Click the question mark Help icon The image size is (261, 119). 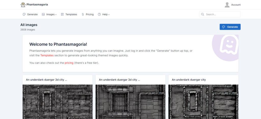(99, 15)
